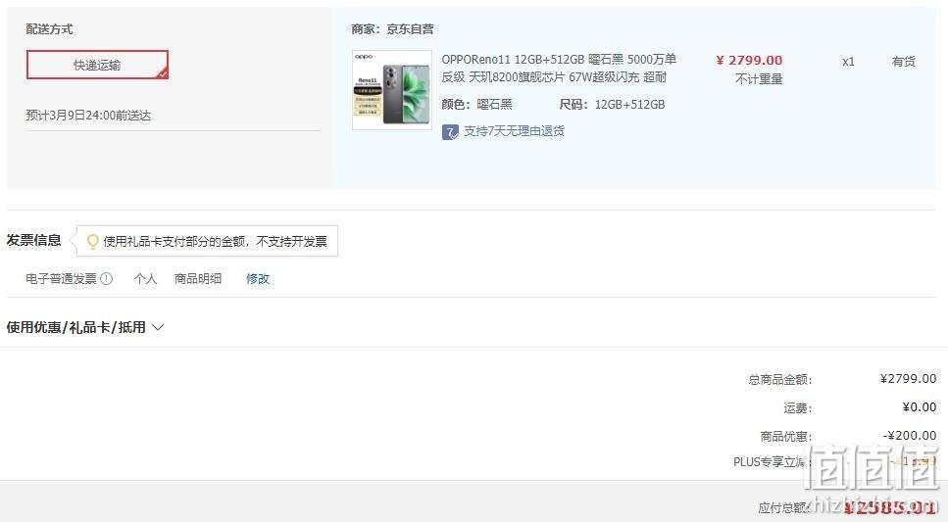
Task: Click the OPPO Reno11 product thumbnail
Action: coord(392,90)
